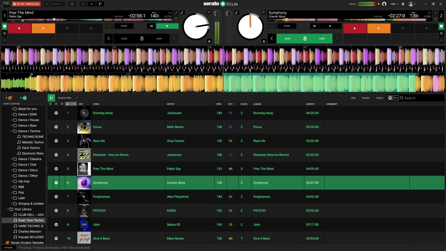Click deck 2 track overview waveform
The width and height of the screenshot is (446, 251).
pos(350,20)
